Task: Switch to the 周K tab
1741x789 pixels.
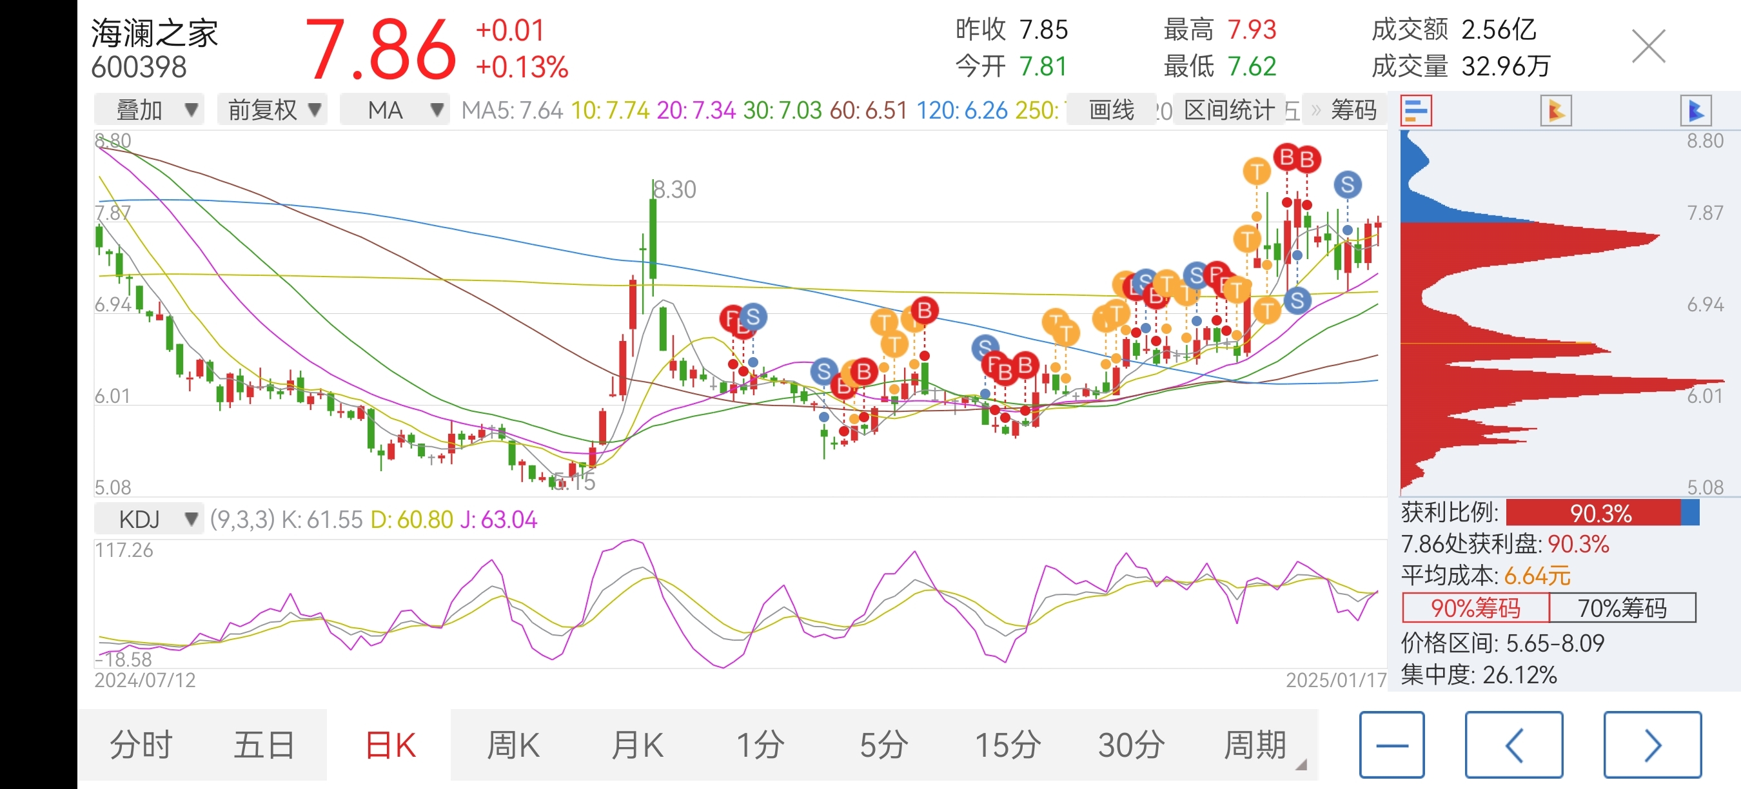Action: (513, 745)
